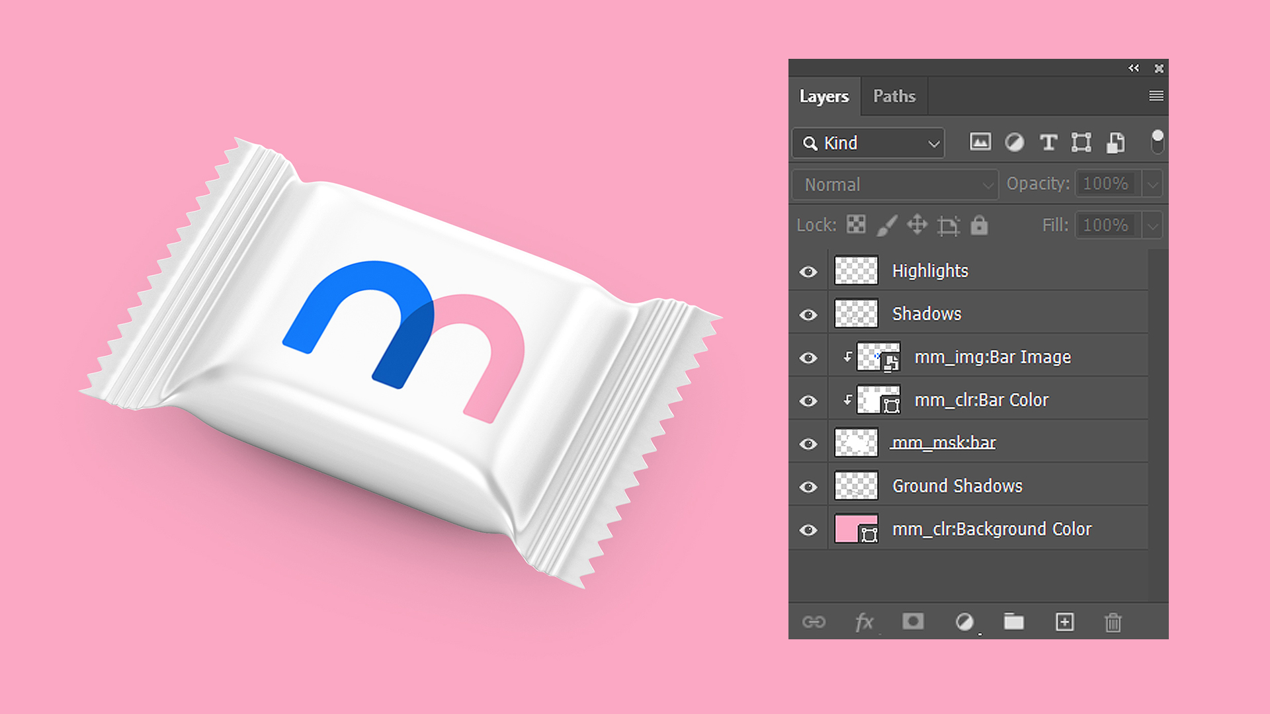Viewport: 1270px width, 714px height.
Task: Click the clipping arrow on Bar Image layer
Action: pos(847,357)
